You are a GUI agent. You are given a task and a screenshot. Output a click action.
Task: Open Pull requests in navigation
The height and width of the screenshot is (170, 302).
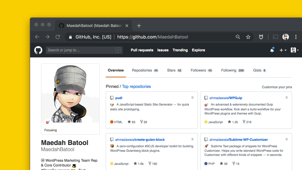coord(142,50)
